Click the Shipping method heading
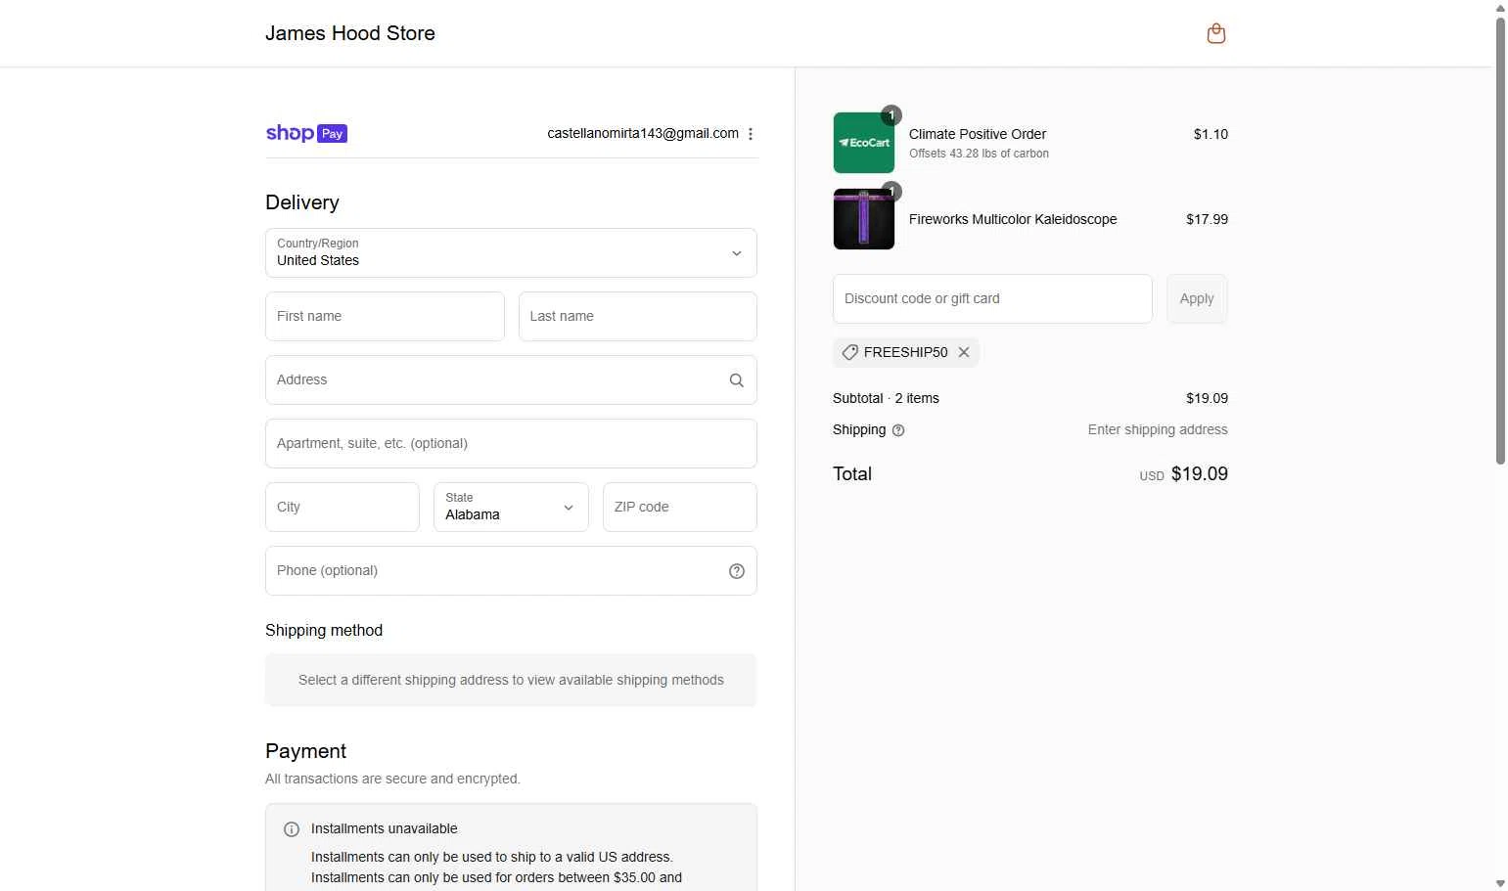The image size is (1508, 891). (x=324, y=631)
